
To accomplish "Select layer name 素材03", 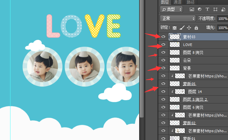I will (x=189, y=37).
